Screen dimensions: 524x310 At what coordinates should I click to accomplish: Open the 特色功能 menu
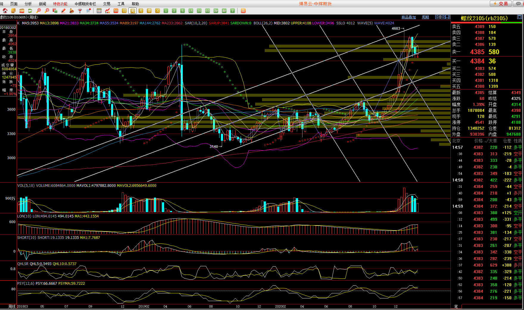click(60, 4)
